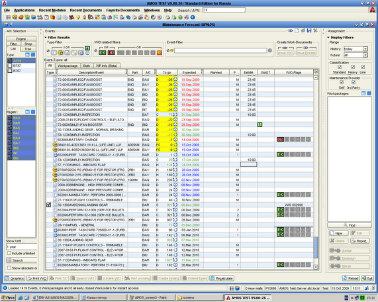Check the B737 aircraft type checkbox
The width and height of the screenshot is (378, 302).
point(10,66)
